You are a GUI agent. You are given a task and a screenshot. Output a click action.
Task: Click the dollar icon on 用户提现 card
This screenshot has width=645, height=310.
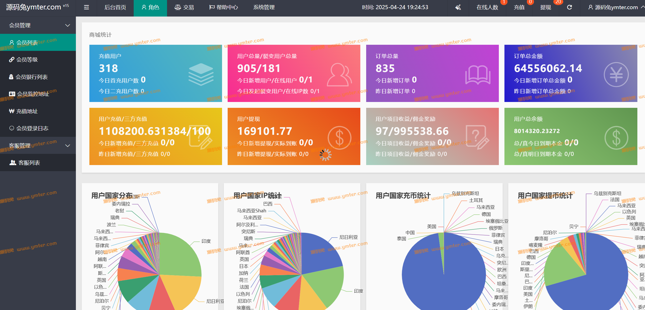339,138
